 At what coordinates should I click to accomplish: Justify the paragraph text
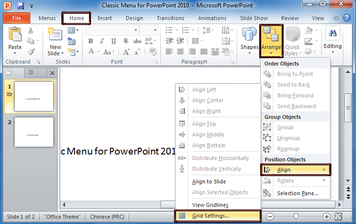204,52
